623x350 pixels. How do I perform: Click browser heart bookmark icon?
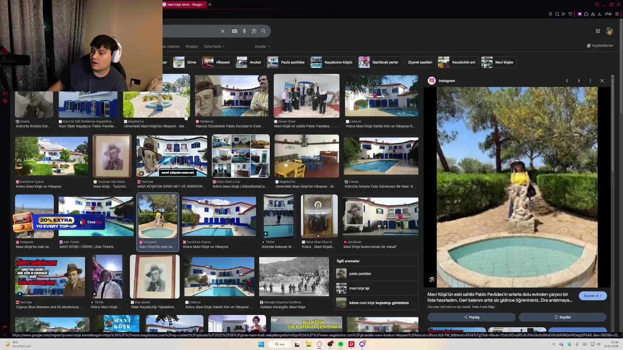[x=570, y=14]
